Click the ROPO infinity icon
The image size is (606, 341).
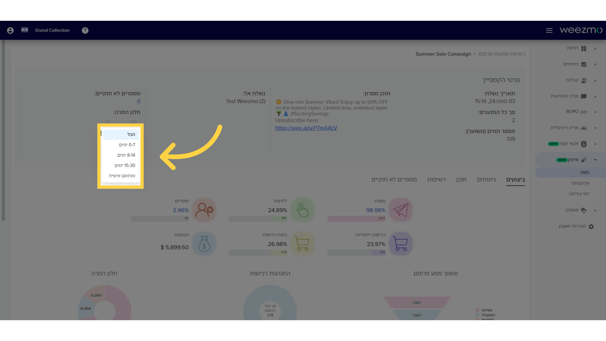(584, 112)
